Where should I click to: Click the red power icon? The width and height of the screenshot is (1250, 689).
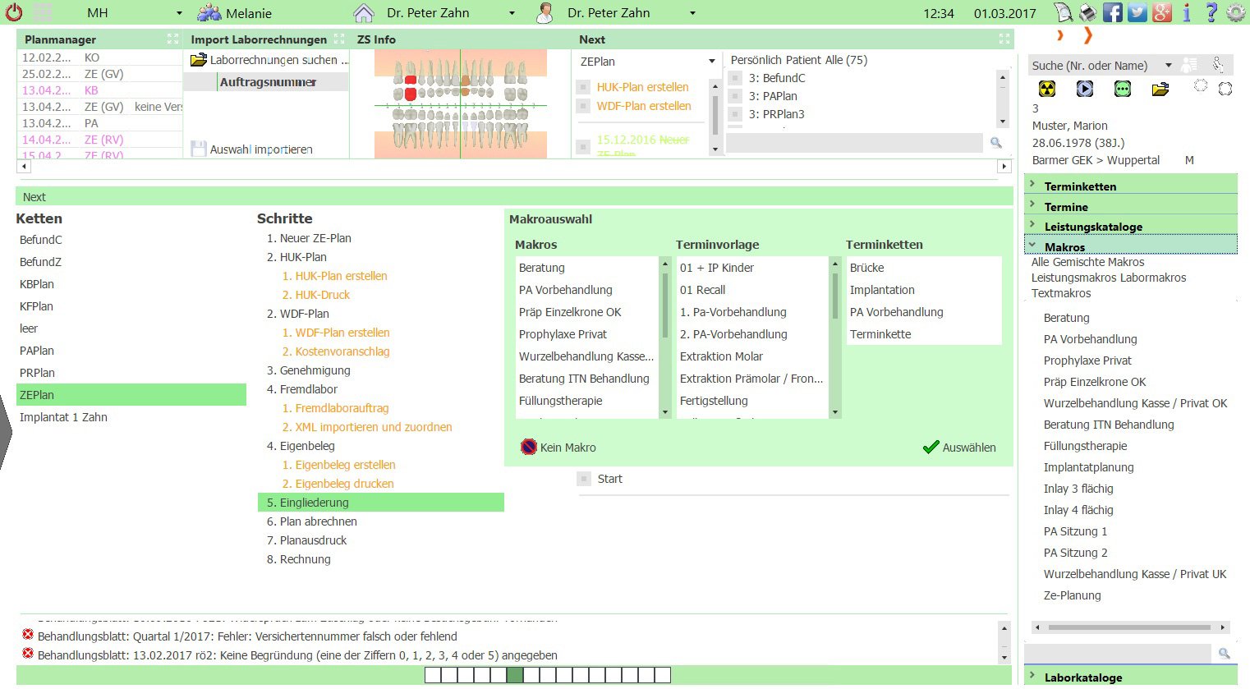coord(14,12)
